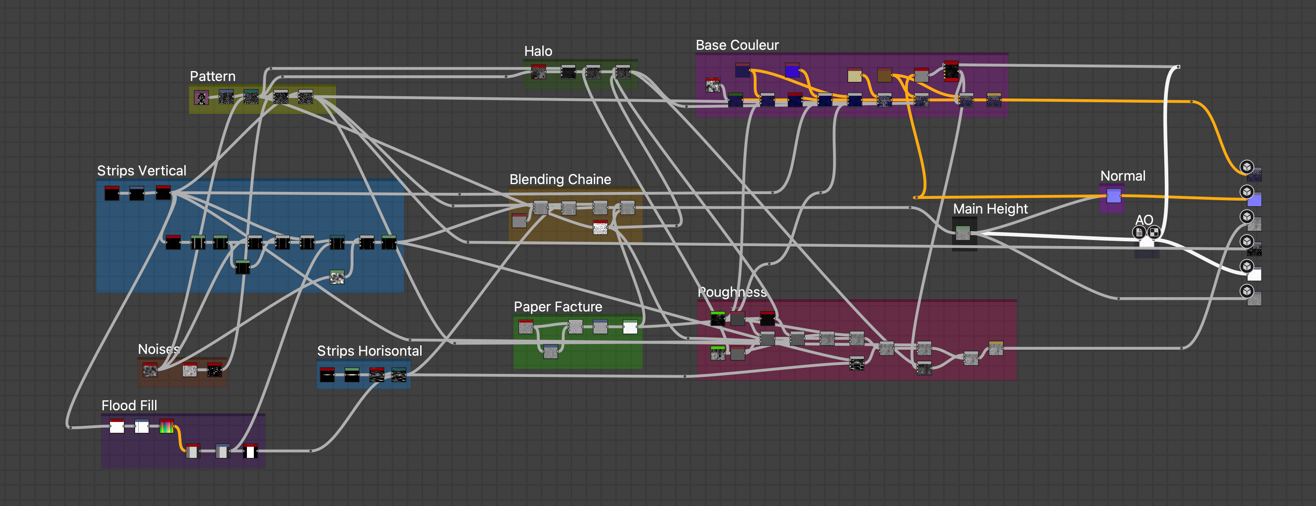Viewport: 1316px width, 506px height.
Task: Select the first black node in Strips Vertical top row
Action: pos(112,193)
